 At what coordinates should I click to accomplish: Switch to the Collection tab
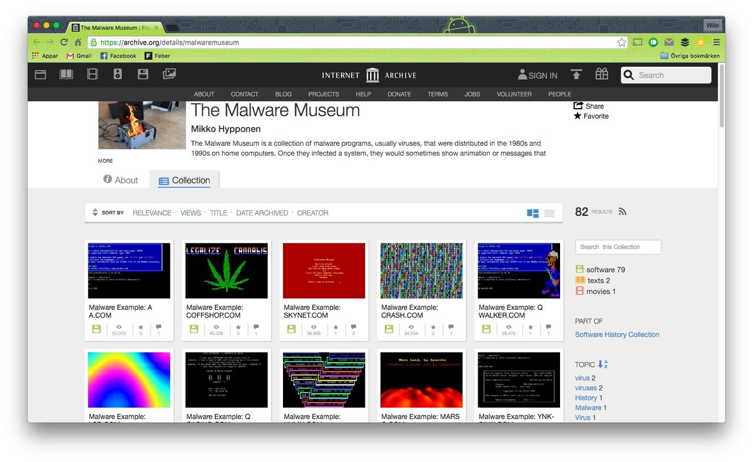(x=184, y=180)
